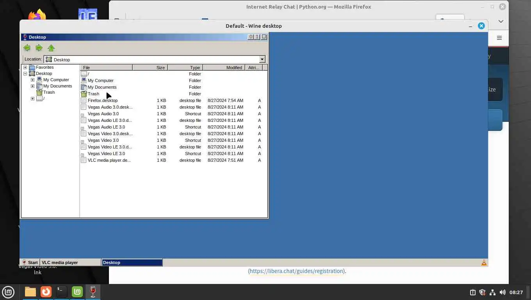Select the Vegas Audio 3.0 shortcut name
The height and width of the screenshot is (300, 531).
coord(103,114)
